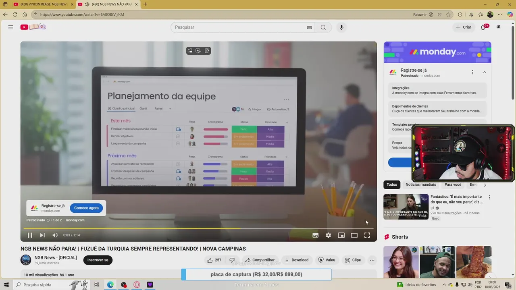Click the search magnifier button
This screenshot has height=290, width=516.
(323, 27)
